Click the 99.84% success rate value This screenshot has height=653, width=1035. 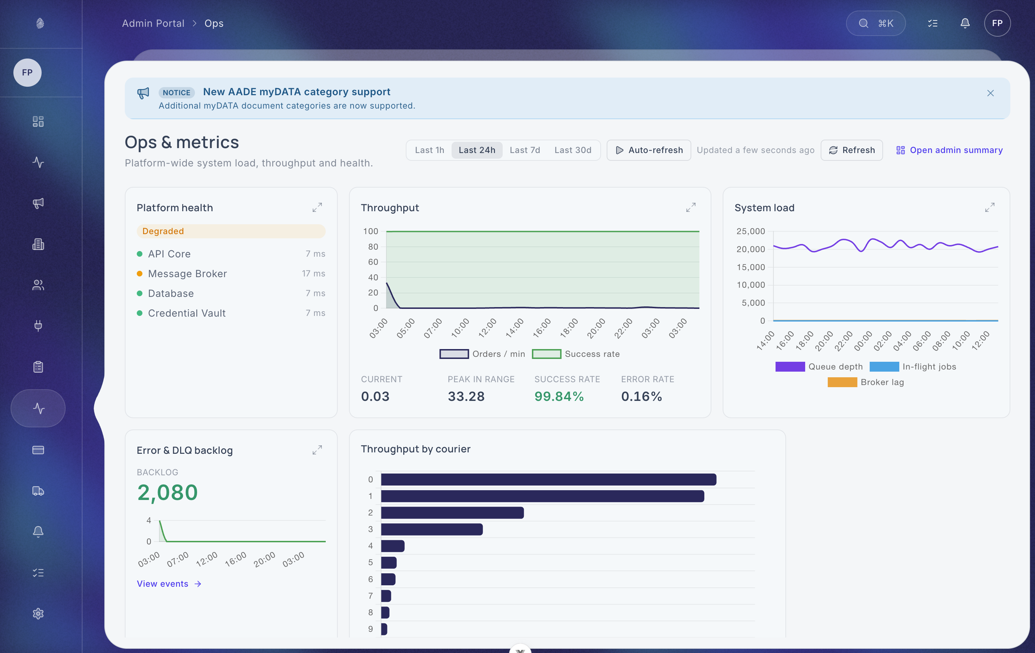tap(559, 396)
